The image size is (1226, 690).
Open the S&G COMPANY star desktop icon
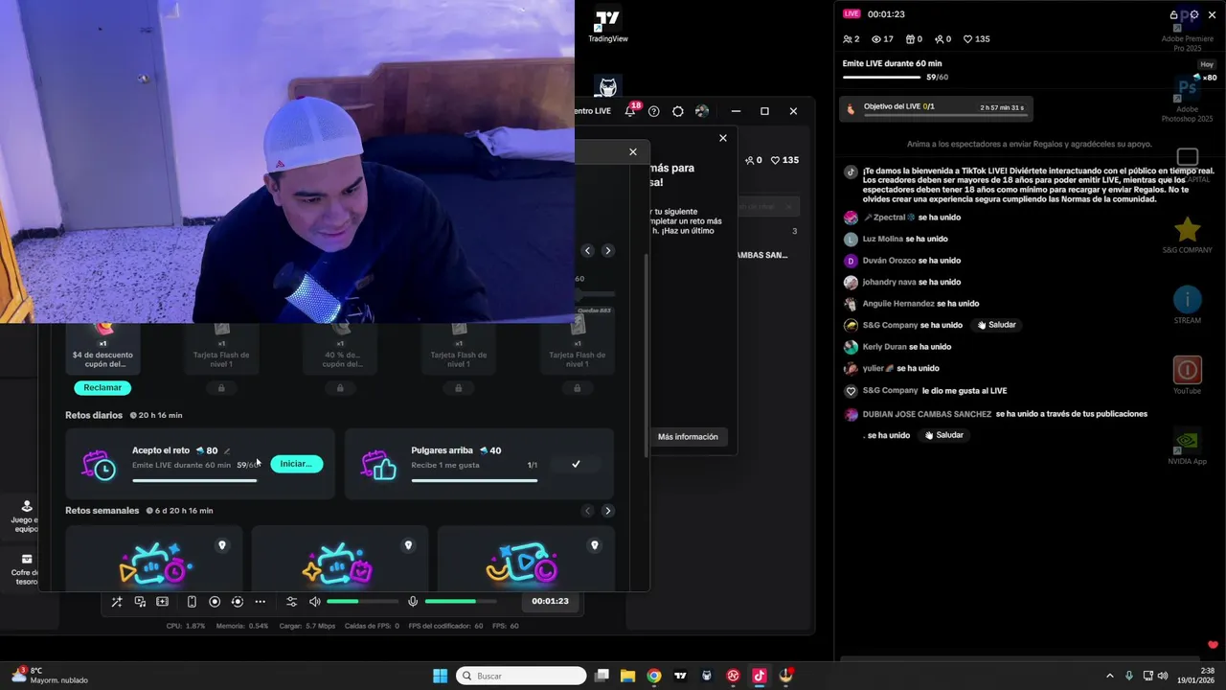click(1188, 235)
